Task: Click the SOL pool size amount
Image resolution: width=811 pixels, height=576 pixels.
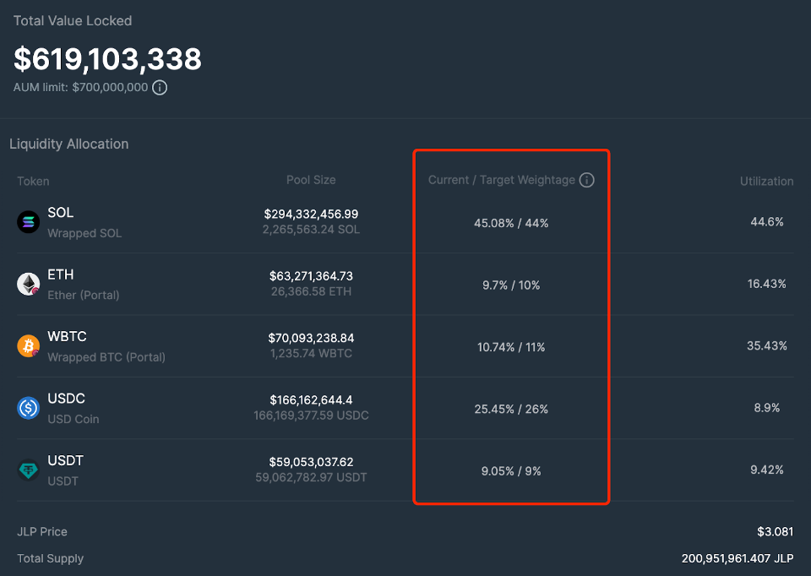Action: pyautogui.click(x=311, y=215)
